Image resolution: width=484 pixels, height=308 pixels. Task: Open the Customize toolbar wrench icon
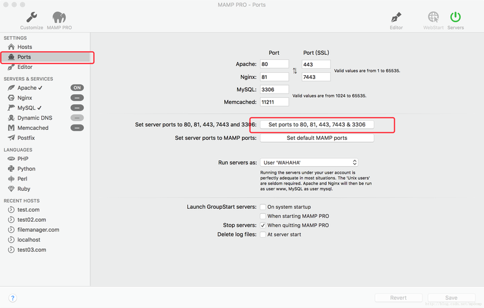pos(31,17)
